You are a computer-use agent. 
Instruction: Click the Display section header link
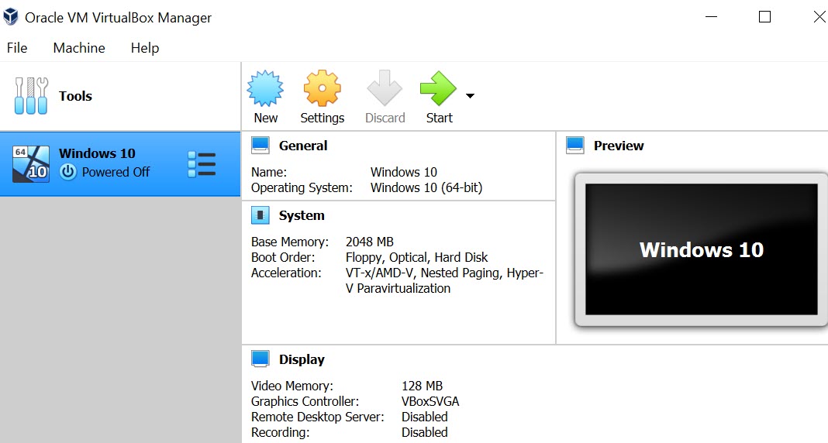[302, 359]
